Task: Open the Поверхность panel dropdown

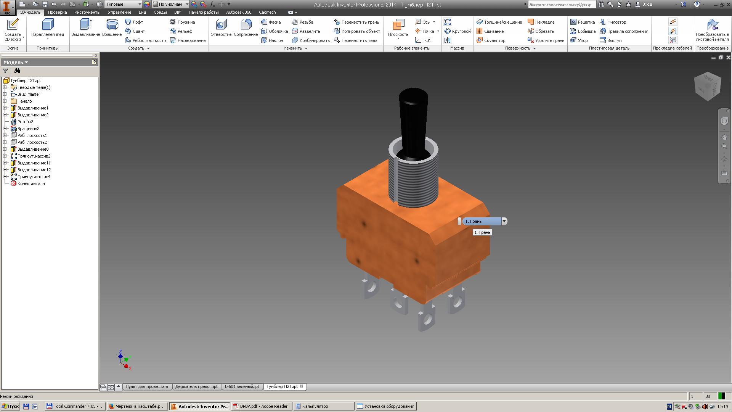Action: coord(520,48)
